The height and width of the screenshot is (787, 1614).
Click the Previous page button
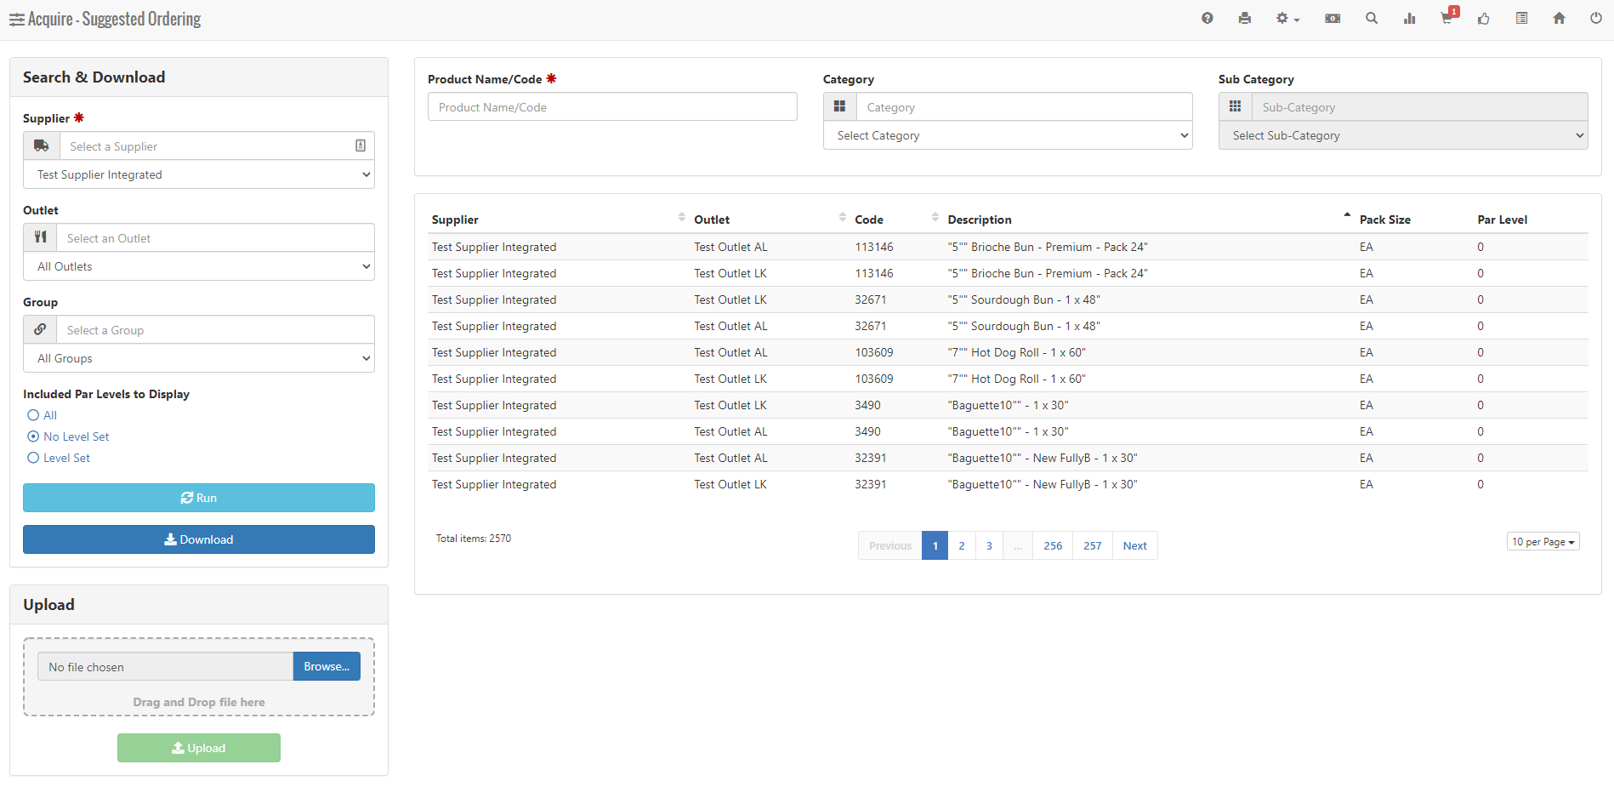(890, 545)
